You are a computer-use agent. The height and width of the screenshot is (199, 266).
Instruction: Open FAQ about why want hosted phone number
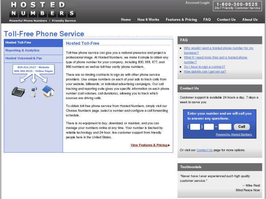pos(219,50)
